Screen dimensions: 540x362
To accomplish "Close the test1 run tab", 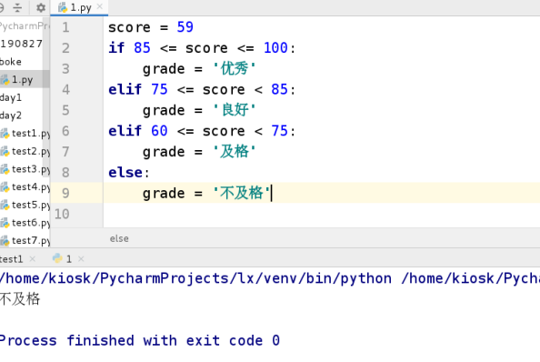I will (33, 258).
